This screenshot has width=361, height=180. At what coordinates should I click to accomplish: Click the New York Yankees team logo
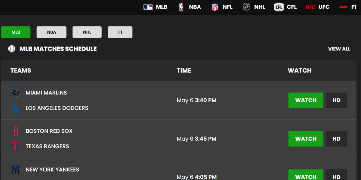click(x=15, y=170)
